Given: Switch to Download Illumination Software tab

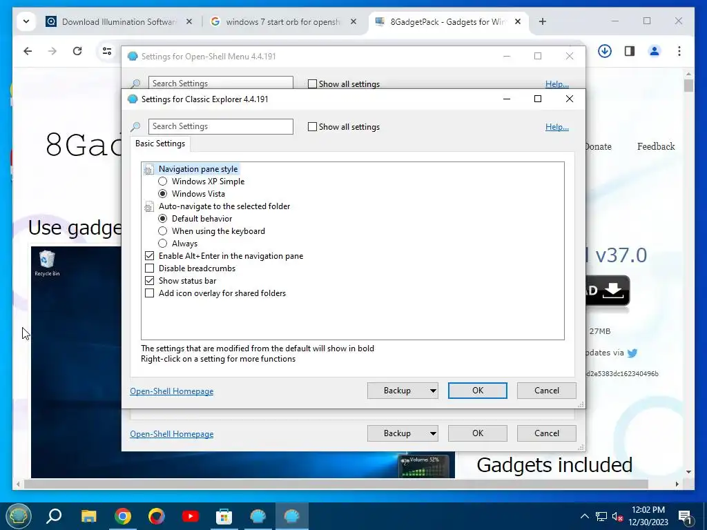Looking at the screenshot, I should click(x=119, y=21).
